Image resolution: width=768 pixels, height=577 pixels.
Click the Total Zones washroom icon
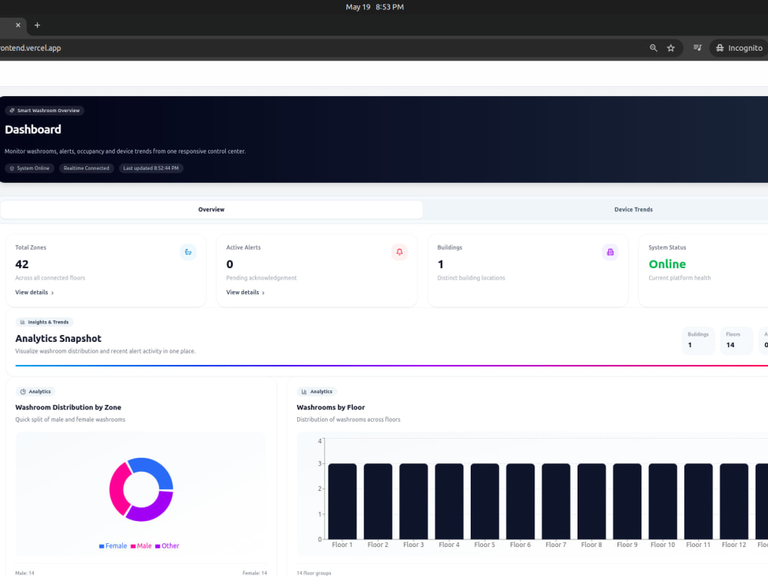pyautogui.click(x=188, y=252)
